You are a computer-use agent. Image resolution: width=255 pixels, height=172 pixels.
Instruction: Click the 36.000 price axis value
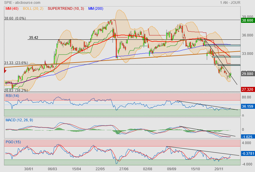click(247, 35)
